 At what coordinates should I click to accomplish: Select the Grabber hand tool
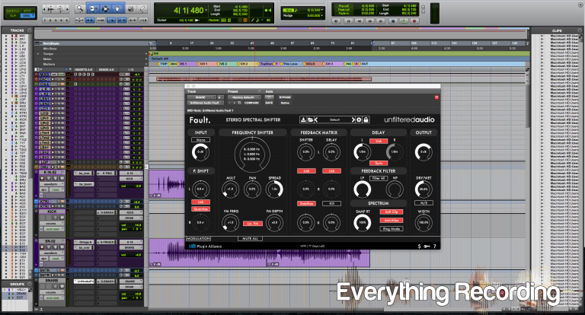[x=117, y=8]
